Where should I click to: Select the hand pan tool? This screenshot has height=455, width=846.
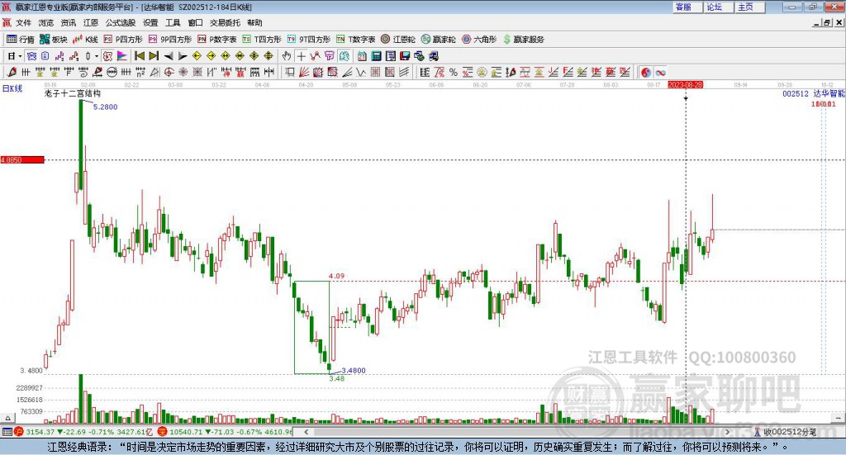287,56
